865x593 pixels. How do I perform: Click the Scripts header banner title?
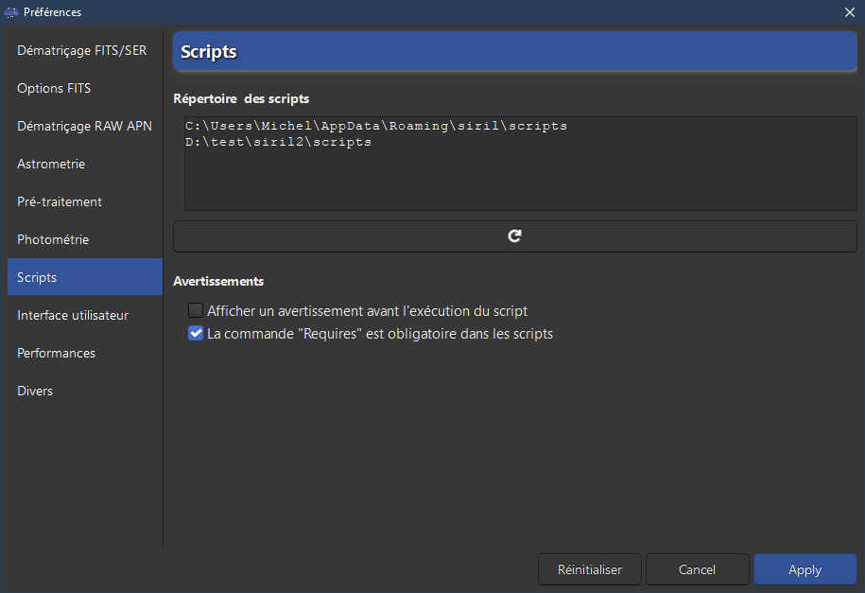(x=209, y=51)
